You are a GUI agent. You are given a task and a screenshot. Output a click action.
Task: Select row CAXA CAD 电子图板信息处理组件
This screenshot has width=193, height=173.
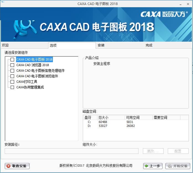pos(40,71)
